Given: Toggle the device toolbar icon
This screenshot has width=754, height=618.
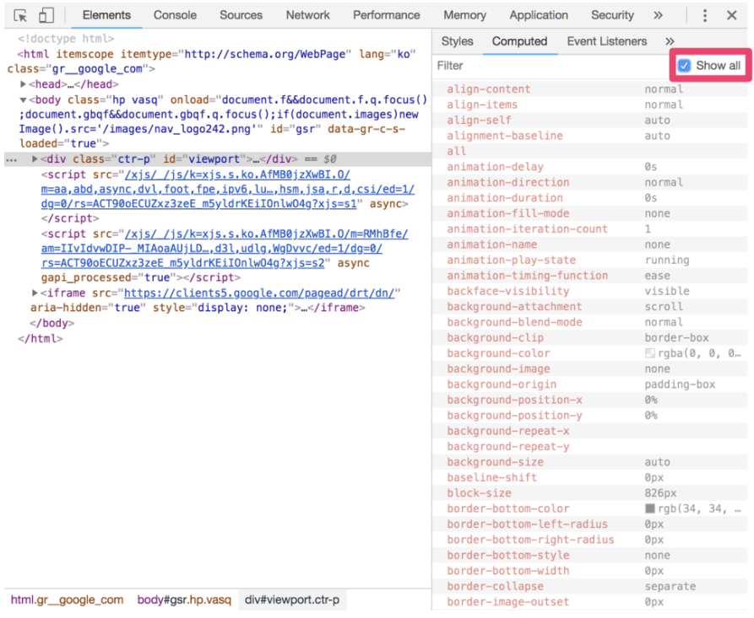Looking at the screenshot, I should 46,15.
